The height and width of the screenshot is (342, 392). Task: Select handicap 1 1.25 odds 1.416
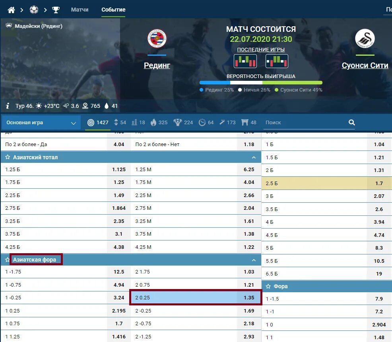tap(66, 336)
